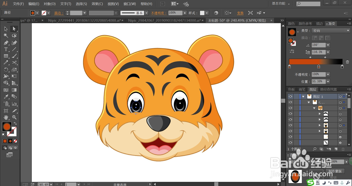Open the 效果(C) menu
The image size is (352, 186).
[97, 4]
